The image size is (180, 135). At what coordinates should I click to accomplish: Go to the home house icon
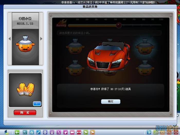point(32,132)
